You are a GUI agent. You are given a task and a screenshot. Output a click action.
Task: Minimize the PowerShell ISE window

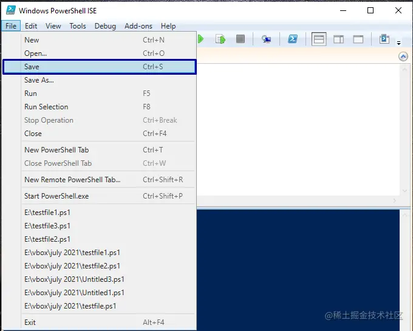(x=343, y=10)
